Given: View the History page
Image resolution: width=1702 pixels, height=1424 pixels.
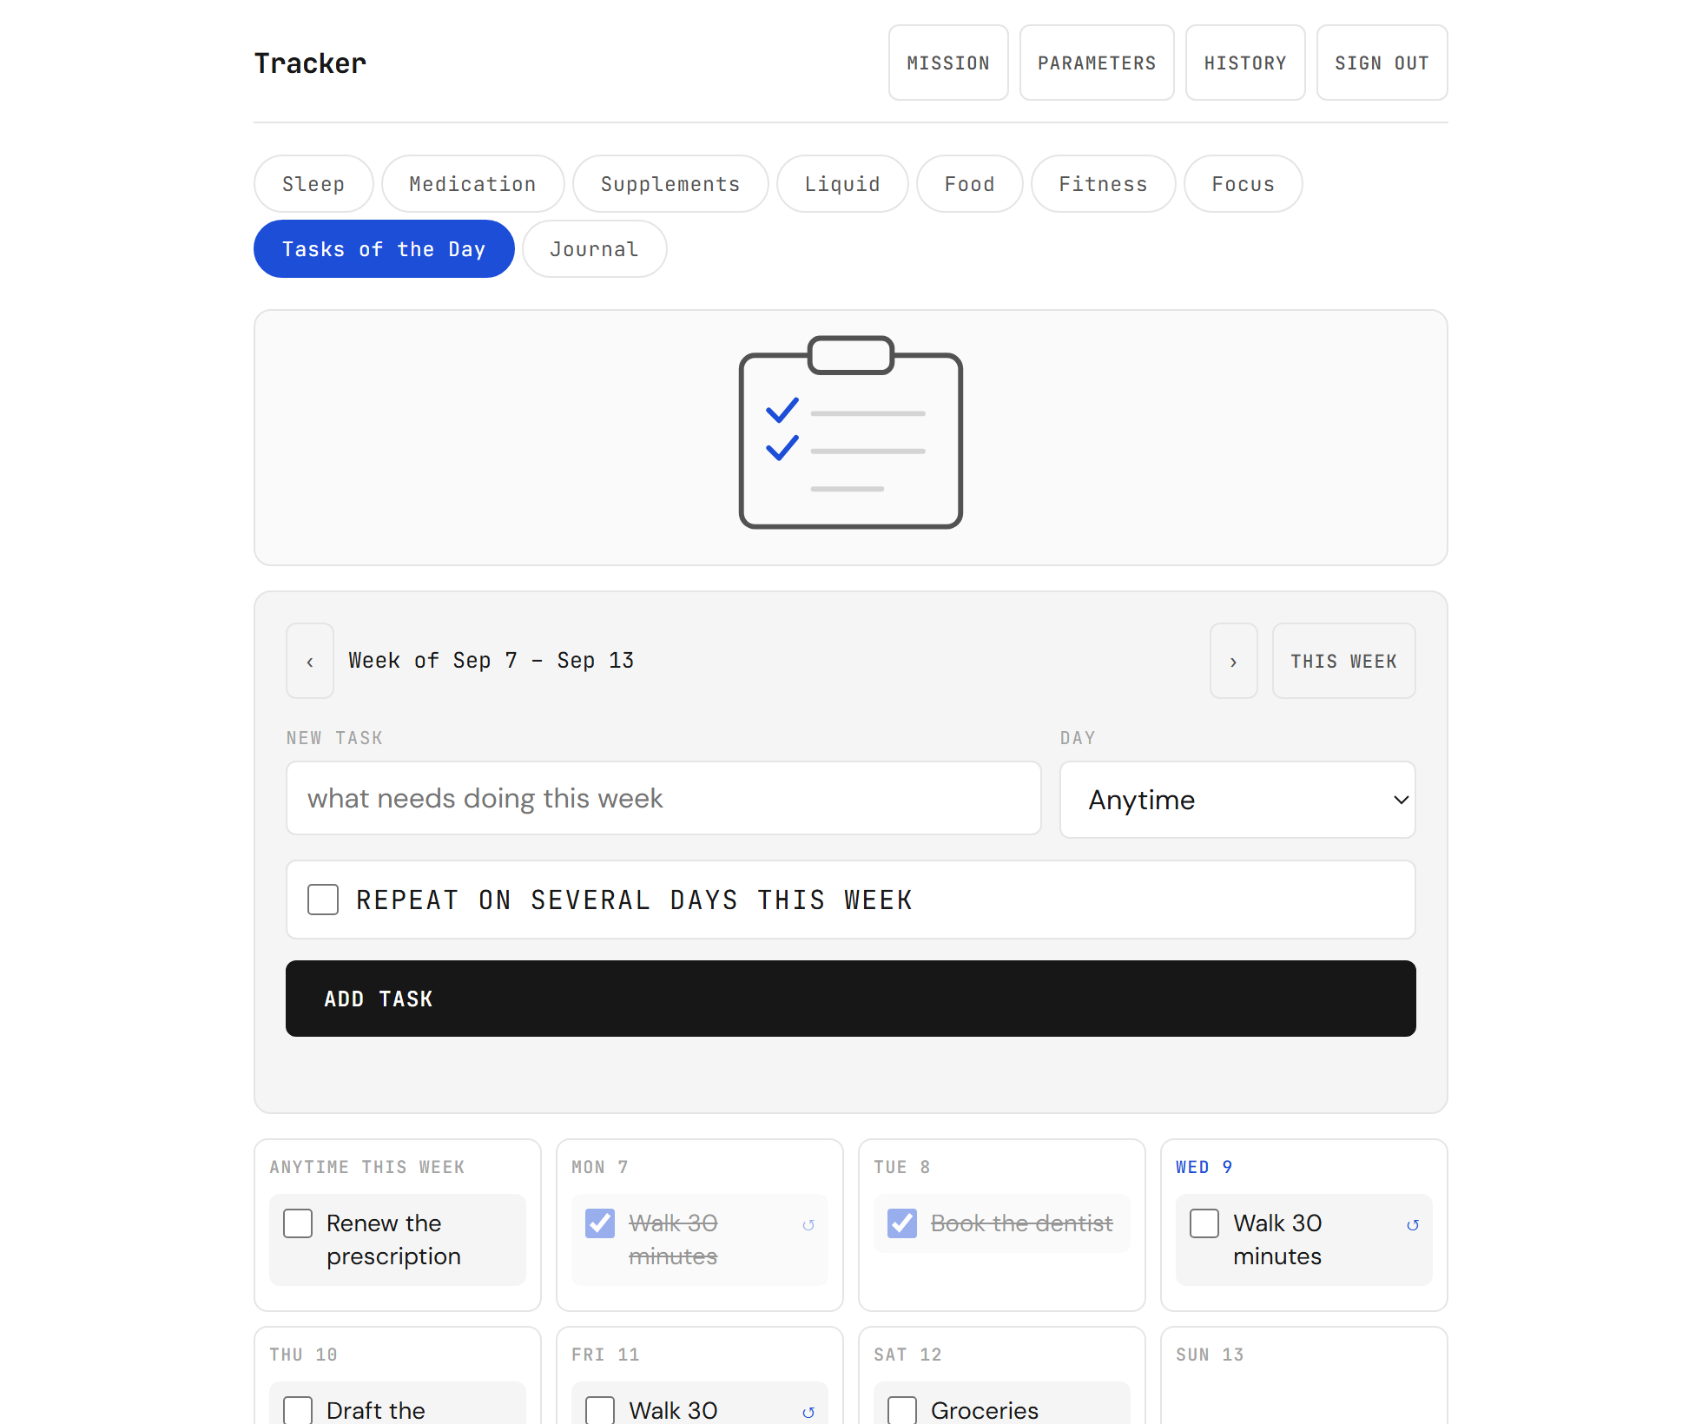Looking at the screenshot, I should point(1245,63).
